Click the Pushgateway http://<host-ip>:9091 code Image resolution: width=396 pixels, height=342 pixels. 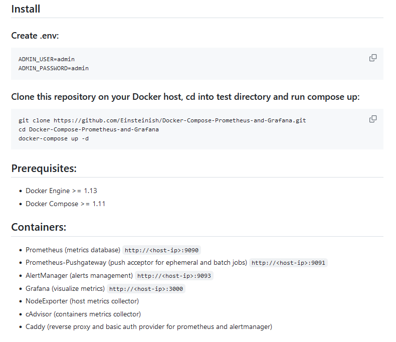pos(288,263)
